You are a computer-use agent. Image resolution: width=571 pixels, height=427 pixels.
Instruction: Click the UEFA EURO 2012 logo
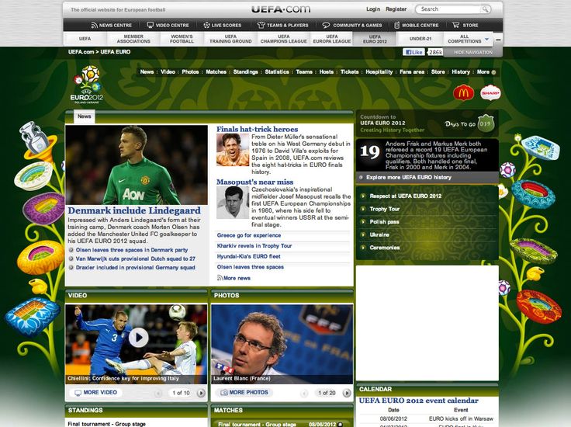[x=87, y=85]
